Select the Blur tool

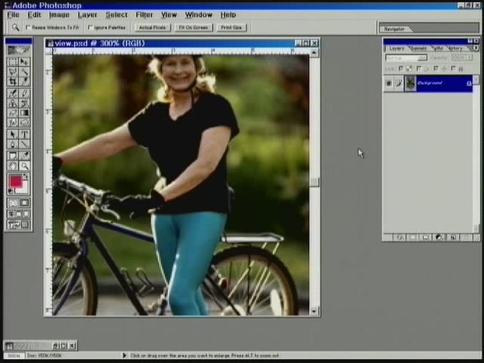[x=13, y=123]
